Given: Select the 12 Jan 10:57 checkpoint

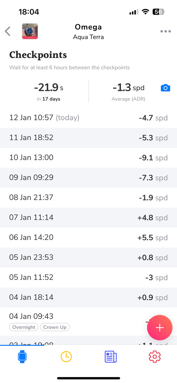Looking at the screenshot, I should coord(88,118).
